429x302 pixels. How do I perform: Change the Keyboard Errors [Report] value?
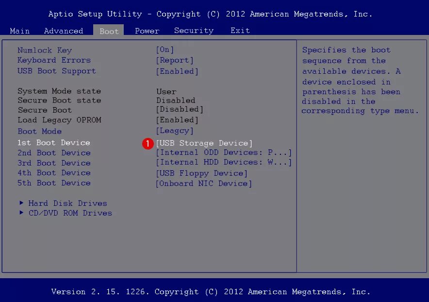(x=175, y=60)
